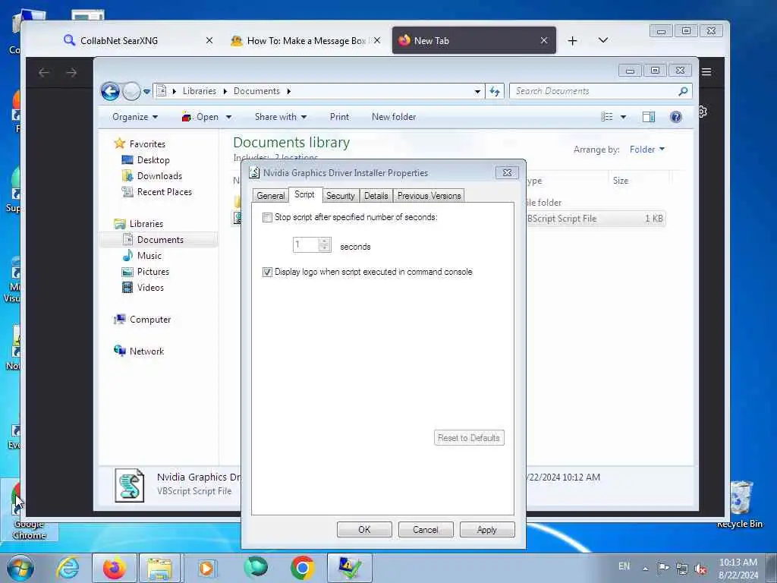Click the Reset to Defaults button
The height and width of the screenshot is (583, 777).
pyautogui.click(x=469, y=438)
